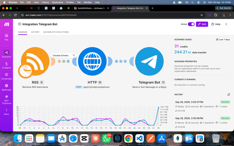Open the 3:20:37 PM execution record
Screen dimensions: 234x146
click(203, 106)
